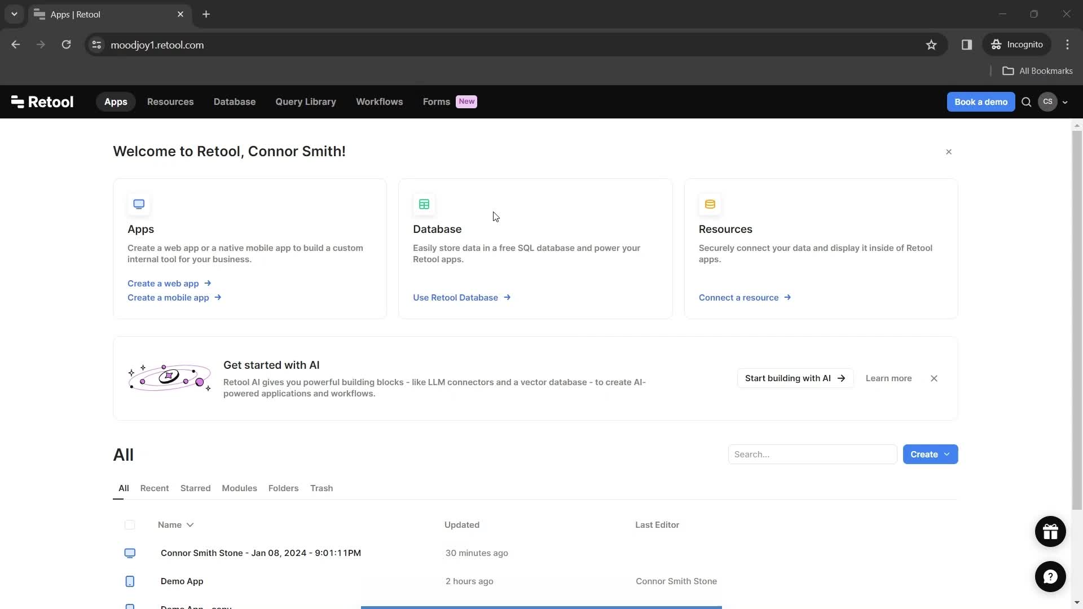Toggle the Connor Smith Stone checkbox

coord(130,553)
